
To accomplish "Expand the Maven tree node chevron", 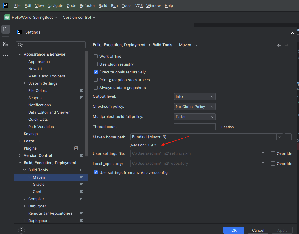I will 29,177.
